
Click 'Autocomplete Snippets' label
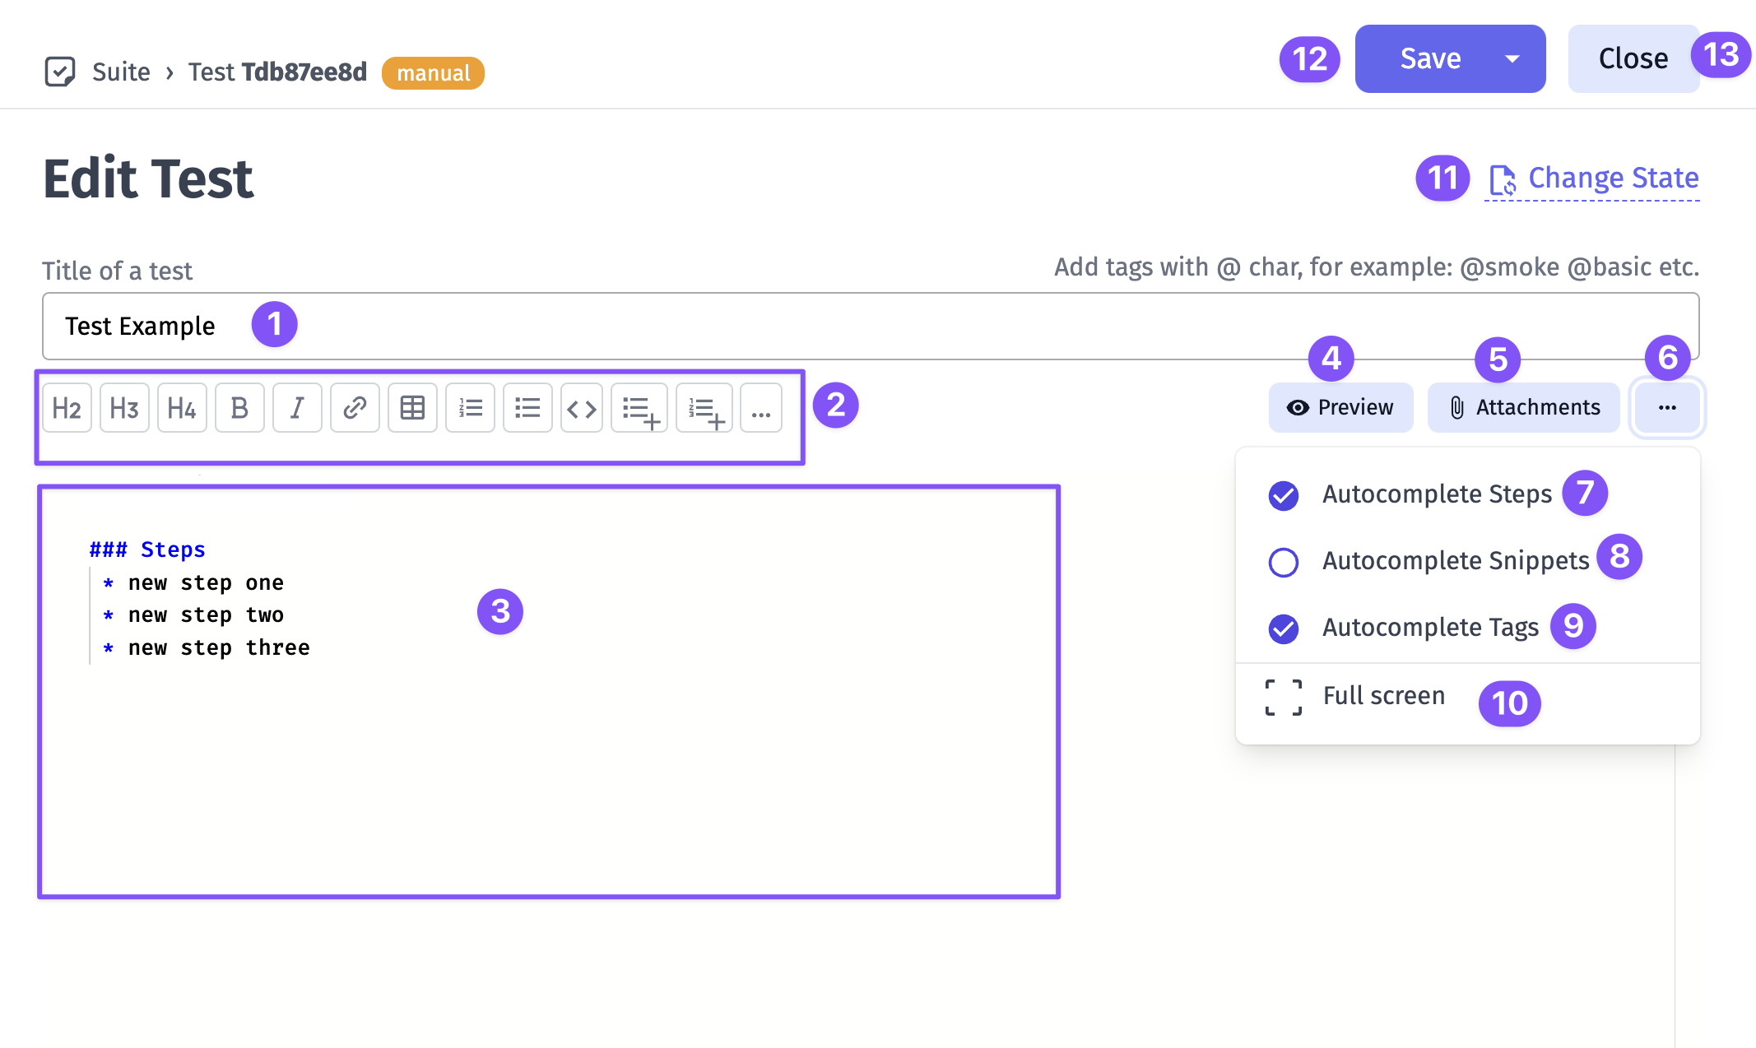pyautogui.click(x=1456, y=561)
